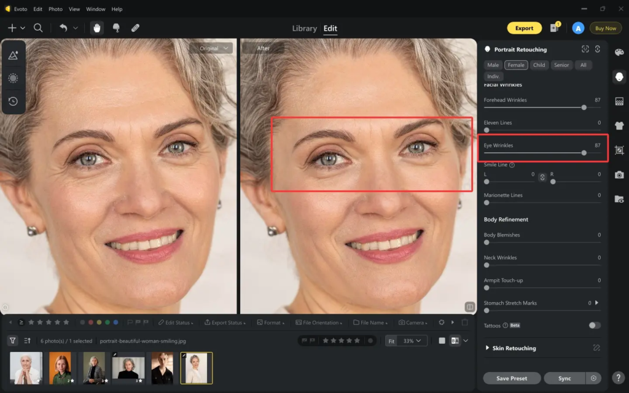This screenshot has height=393, width=629.
Task: Click the crop tool icon in sidebar
Action: coord(619,150)
